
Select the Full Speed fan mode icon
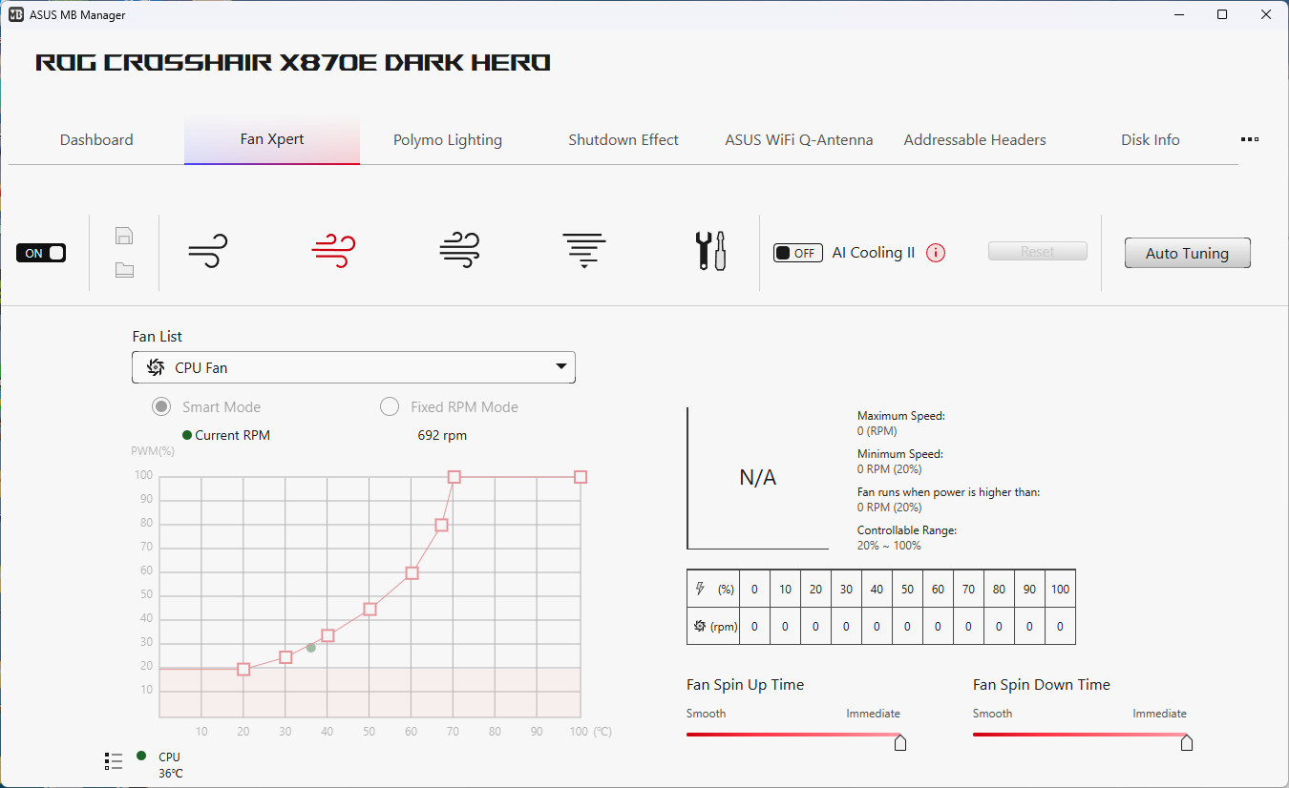click(584, 252)
